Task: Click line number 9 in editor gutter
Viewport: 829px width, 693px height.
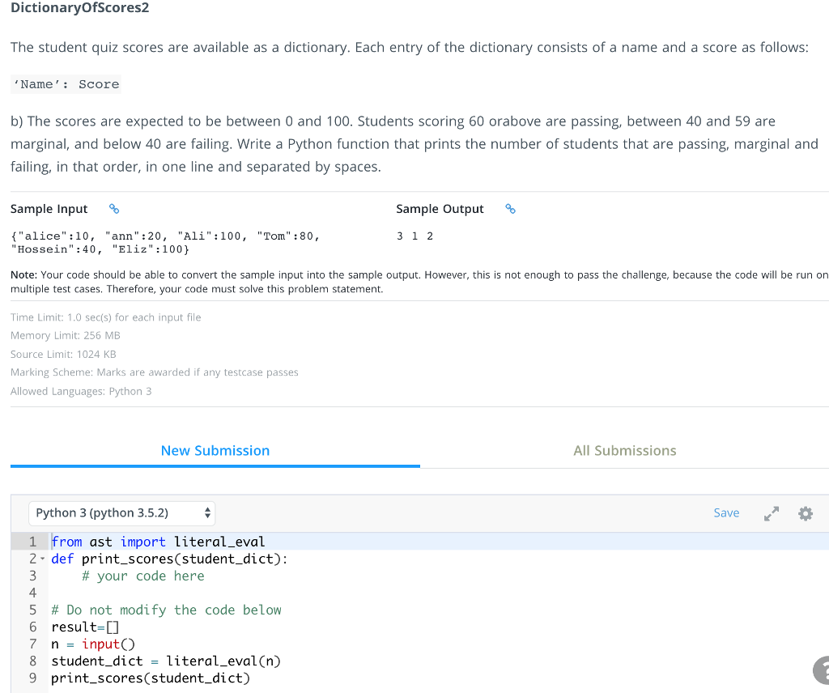Action: 32,678
